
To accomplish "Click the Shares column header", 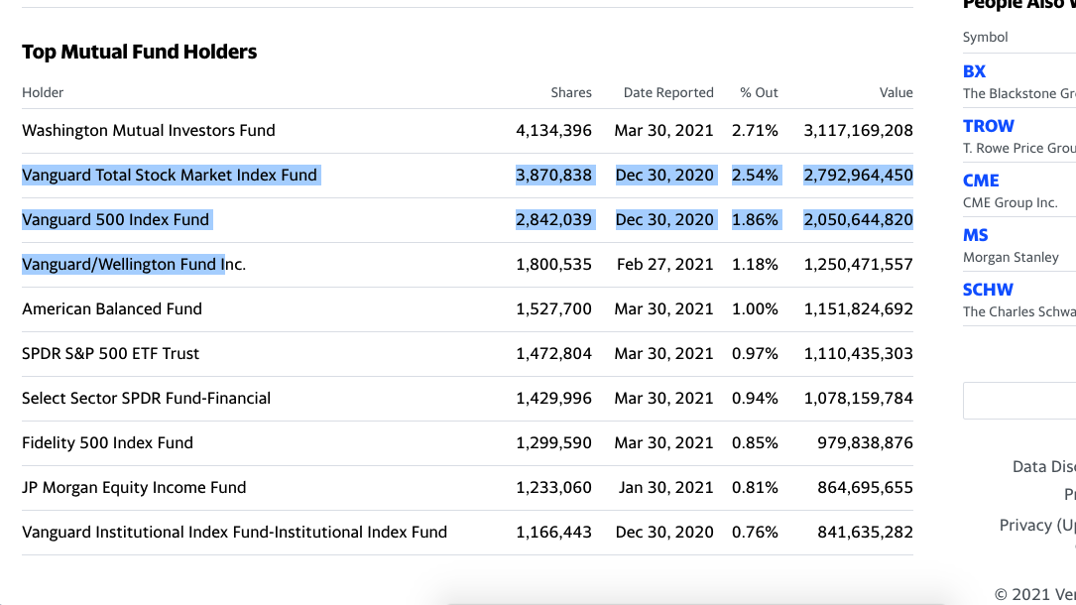I will pos(571,92).
